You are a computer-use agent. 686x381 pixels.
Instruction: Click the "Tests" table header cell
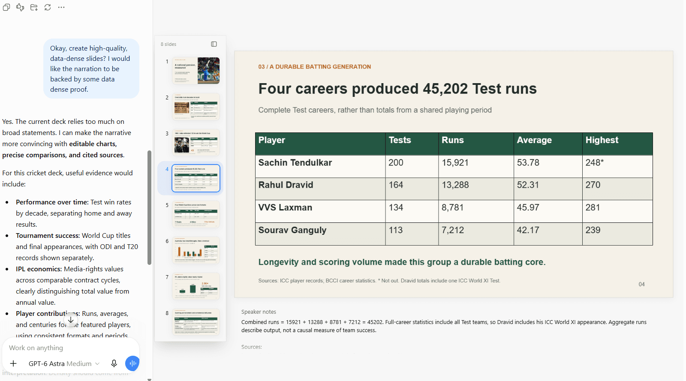[412, 144]
